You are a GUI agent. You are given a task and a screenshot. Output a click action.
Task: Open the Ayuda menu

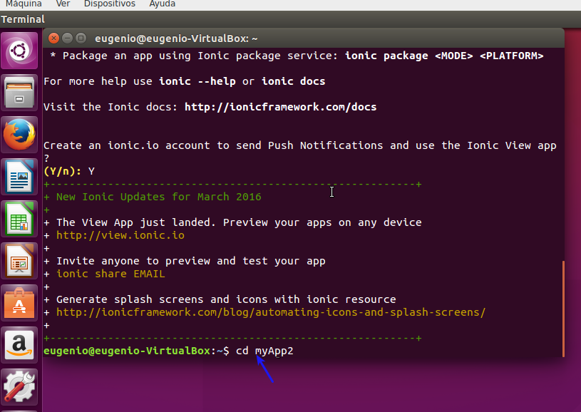pos(163,4)
